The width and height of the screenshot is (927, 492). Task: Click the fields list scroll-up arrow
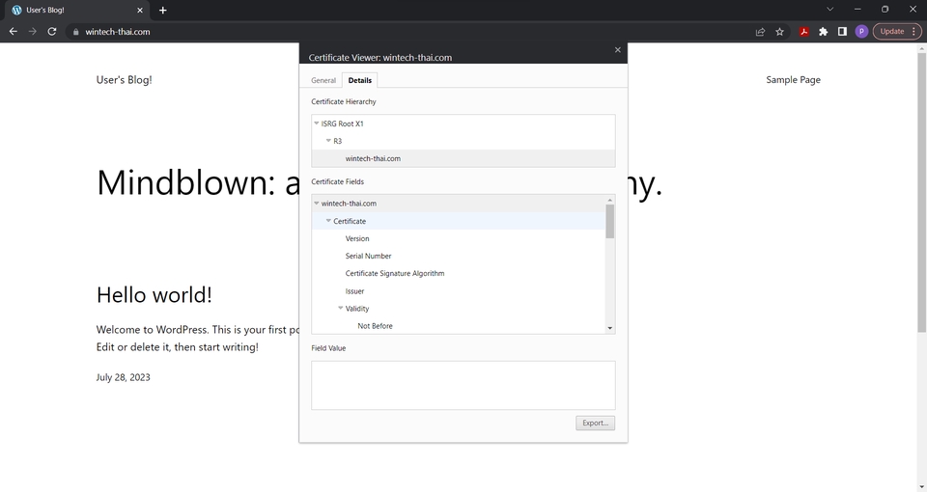610,201
